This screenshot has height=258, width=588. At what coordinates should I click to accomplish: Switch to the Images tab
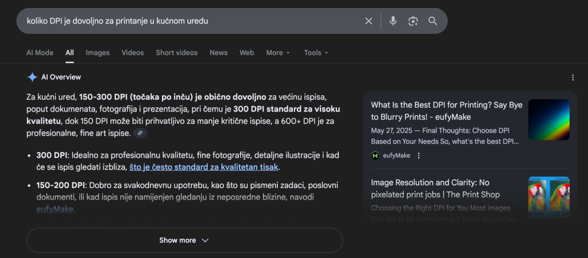[98, 53]
